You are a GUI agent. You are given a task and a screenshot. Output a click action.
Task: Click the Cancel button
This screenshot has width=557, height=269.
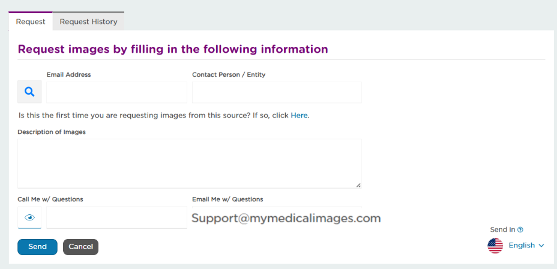(x=80, y=247)
